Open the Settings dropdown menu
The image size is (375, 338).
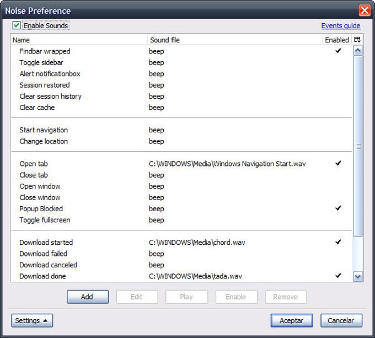(x=31, y=320)
